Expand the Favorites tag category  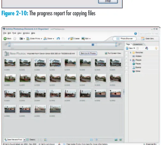tap(131, 53)
